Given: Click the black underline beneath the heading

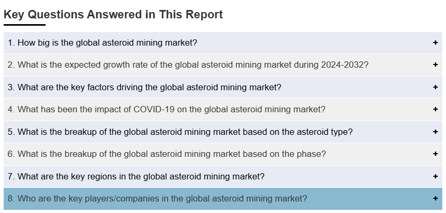Looking at the screenshot, I should click(25, 25).
